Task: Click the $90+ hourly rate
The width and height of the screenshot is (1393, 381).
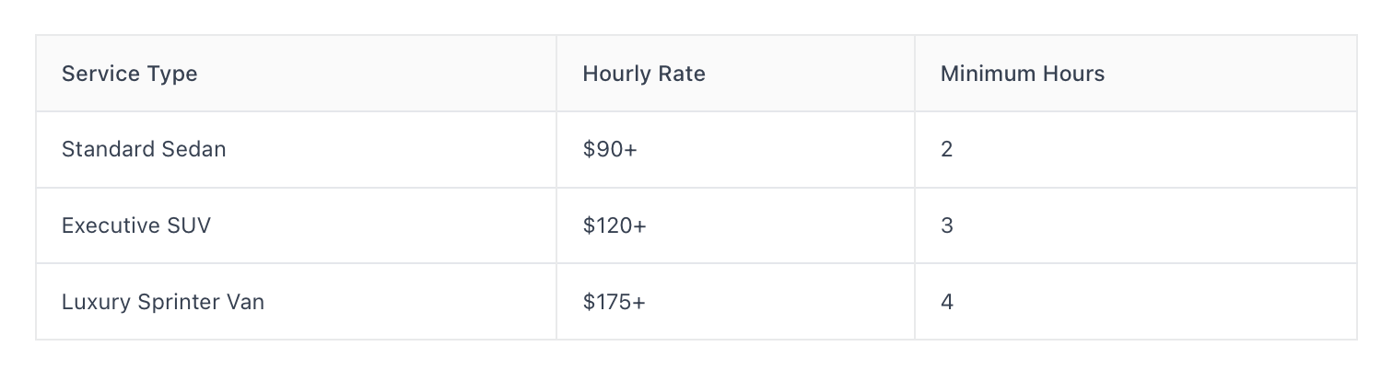Action: (x=609, y=149)
